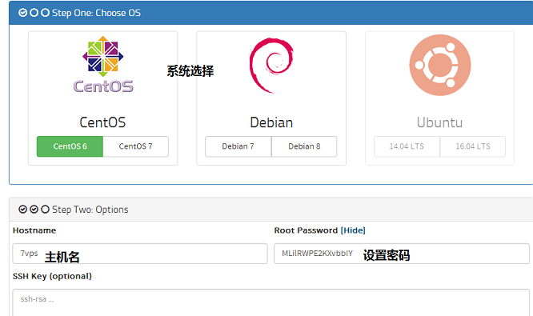Image resolution: width=533 pixels, height=316 pixels.
Task: Click the first checked circle in Step Two header
Action: tap(22, 210)
